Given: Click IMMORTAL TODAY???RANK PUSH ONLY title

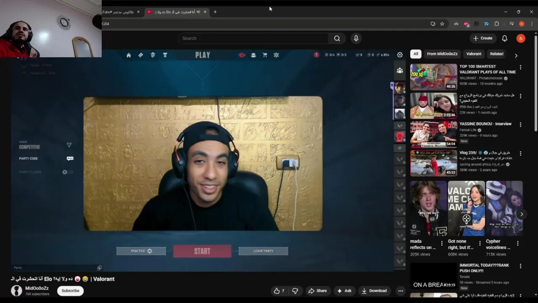Looking at the screenshot, I should (484, 268).
